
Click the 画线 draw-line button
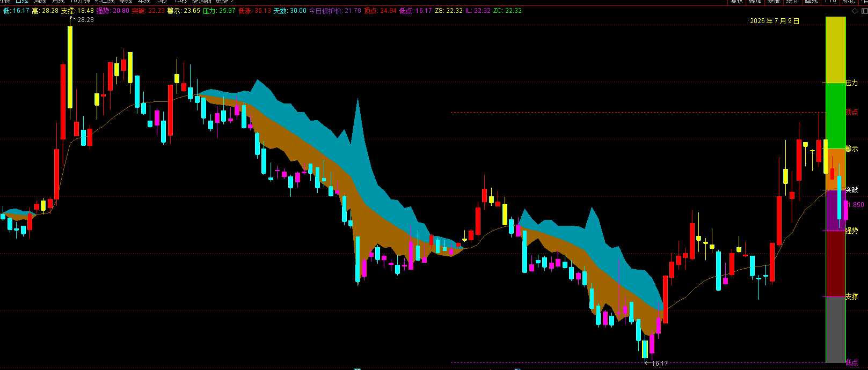pyautogui.click(x=811, y=2)
